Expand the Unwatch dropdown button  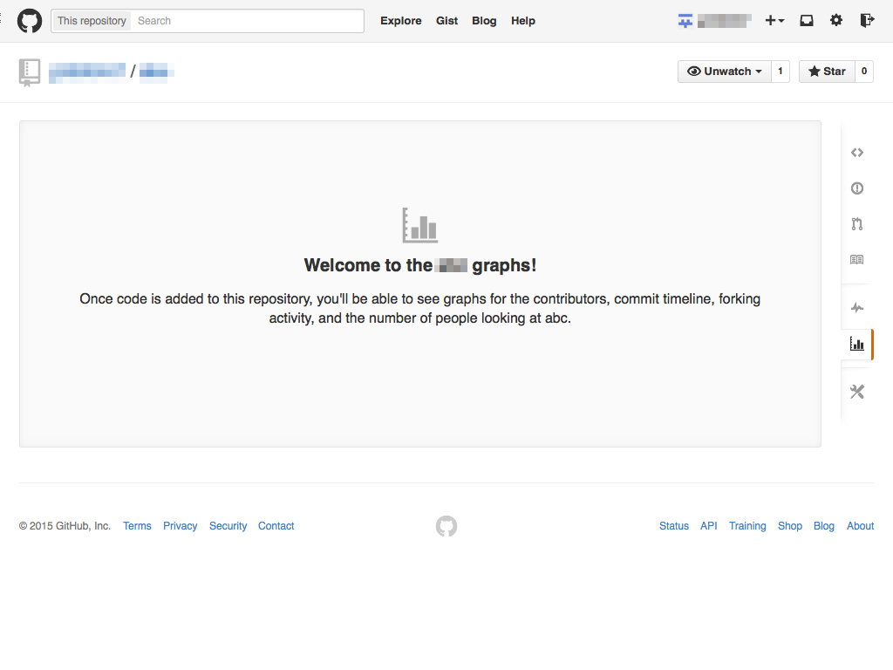[725, 72]
